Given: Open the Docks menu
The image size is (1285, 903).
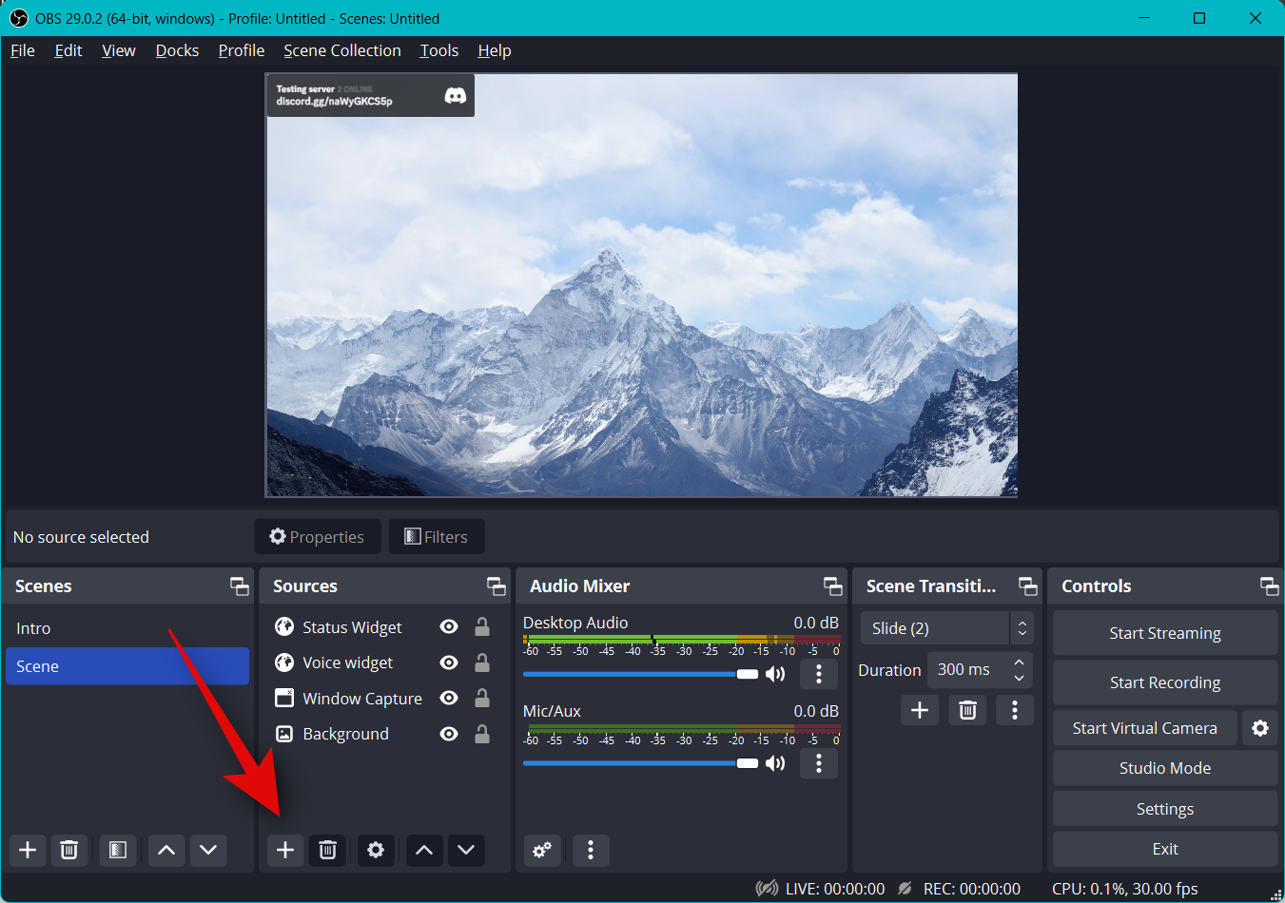Looking at the screenshot, I should (x=177, y=50).
